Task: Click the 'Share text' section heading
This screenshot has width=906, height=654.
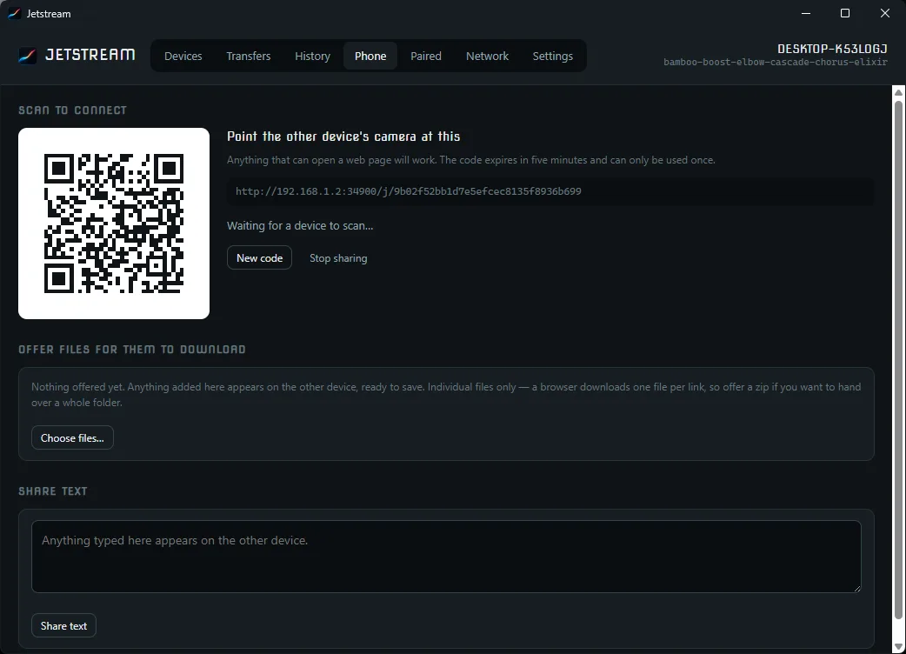Action: [x=52, y=491]
